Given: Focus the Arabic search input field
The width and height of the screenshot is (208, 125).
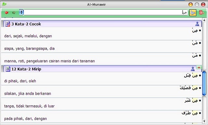Looking at the screenshot, I should point(106,12).
